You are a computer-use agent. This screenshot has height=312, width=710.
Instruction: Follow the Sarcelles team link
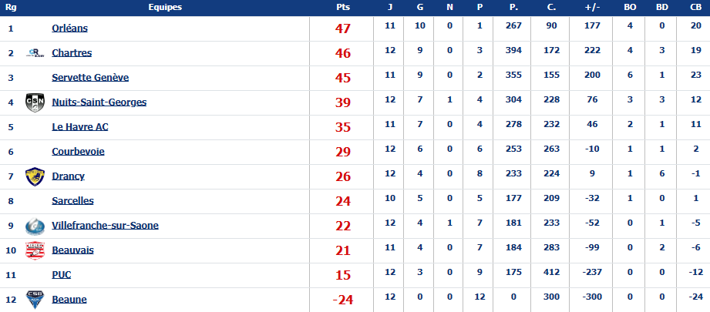(72, 201)
